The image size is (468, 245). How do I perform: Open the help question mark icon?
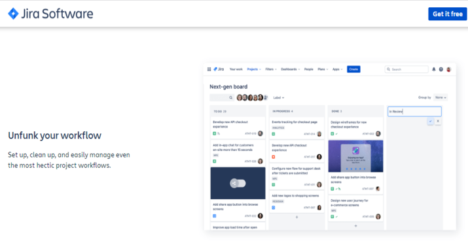pyautogui.click(x=441, y=69)
